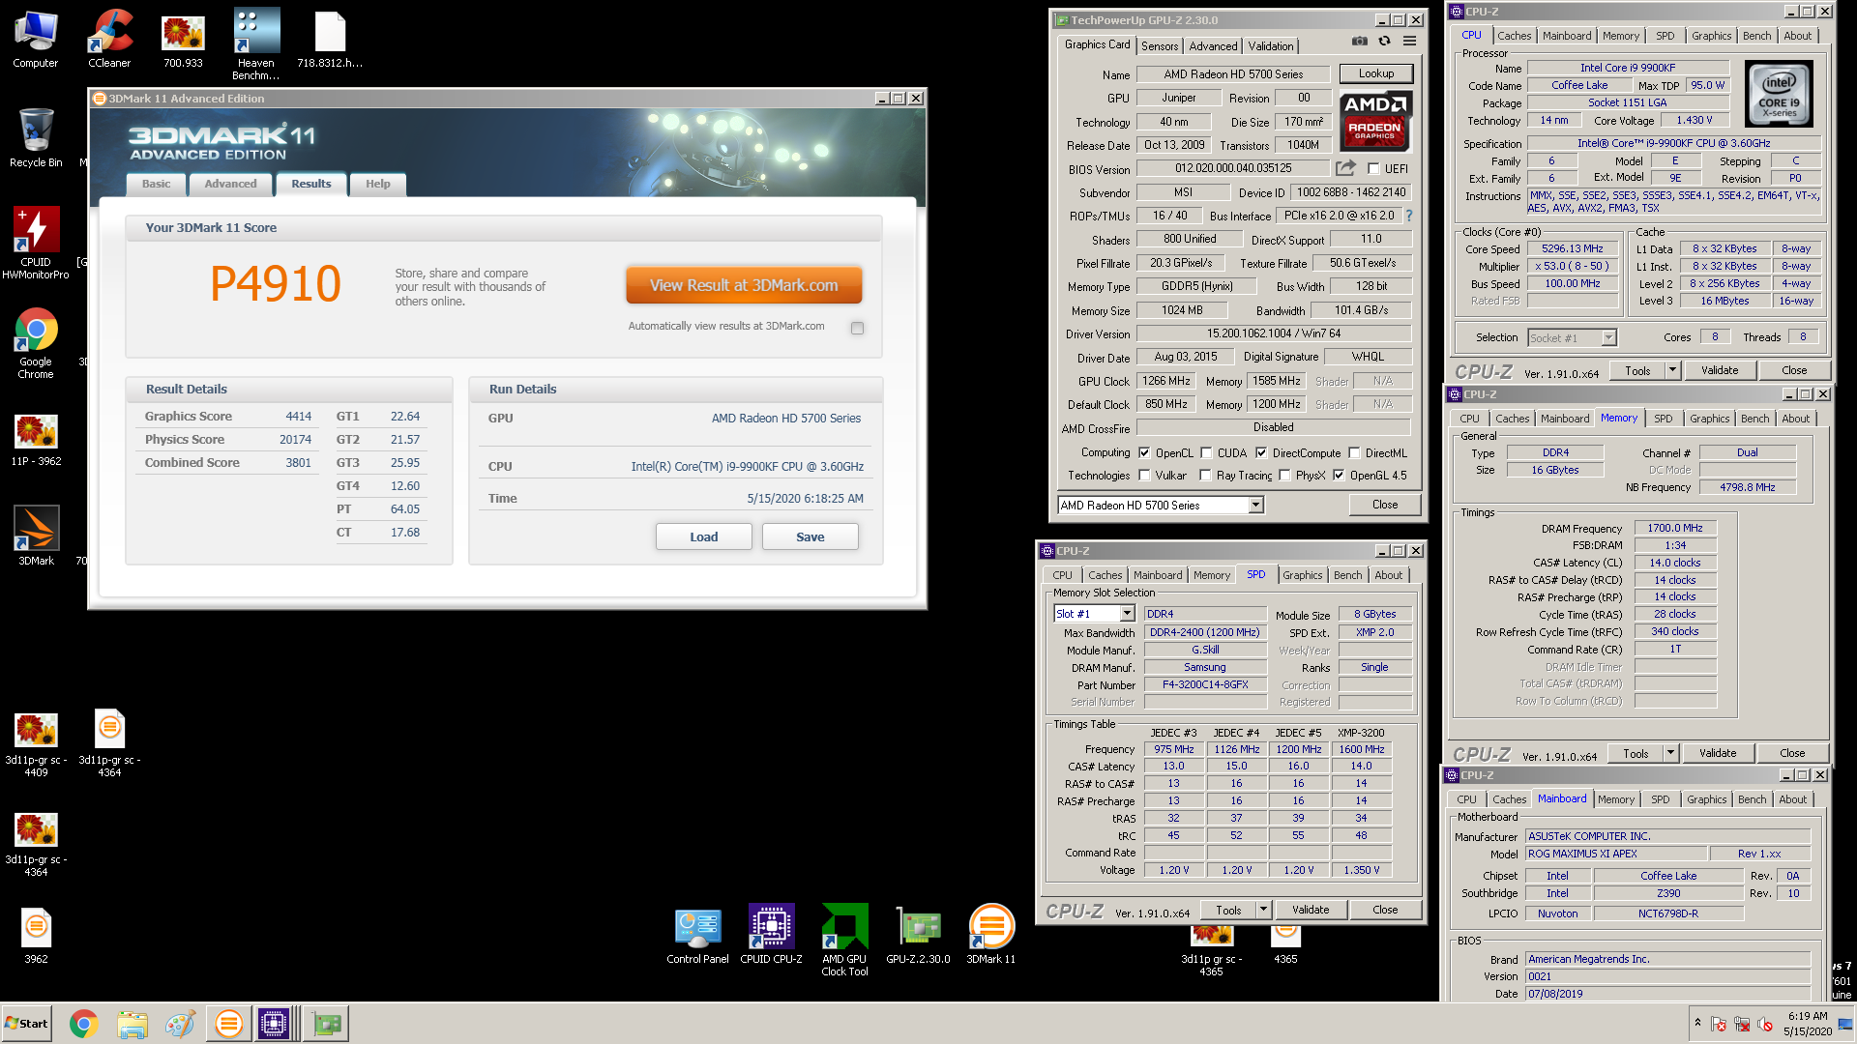Open Control Panel desktop icon
1857x1044 pixels.
(697, 935)
